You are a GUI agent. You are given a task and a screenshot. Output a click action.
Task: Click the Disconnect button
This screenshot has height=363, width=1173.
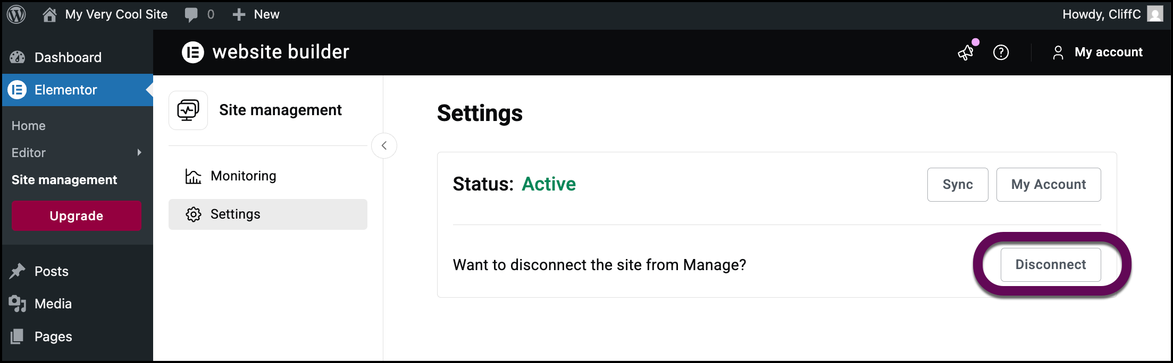pos(1050,264)
